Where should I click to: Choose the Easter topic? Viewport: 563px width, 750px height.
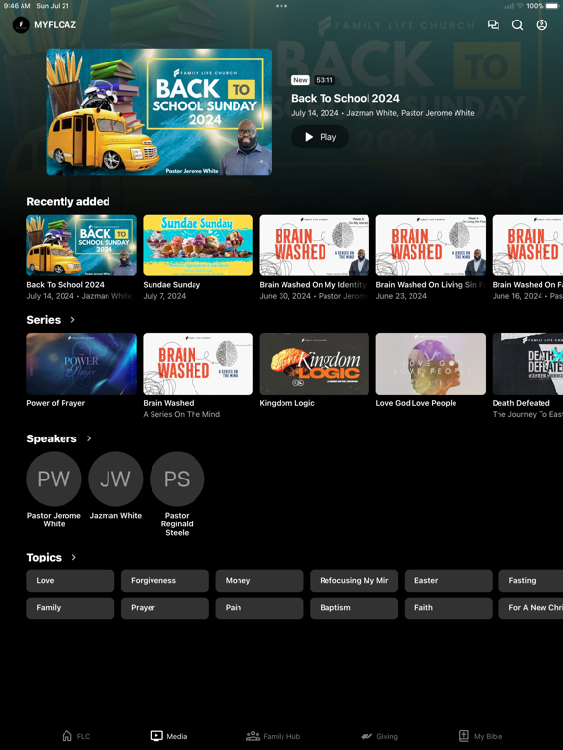(x=448, y=581)
